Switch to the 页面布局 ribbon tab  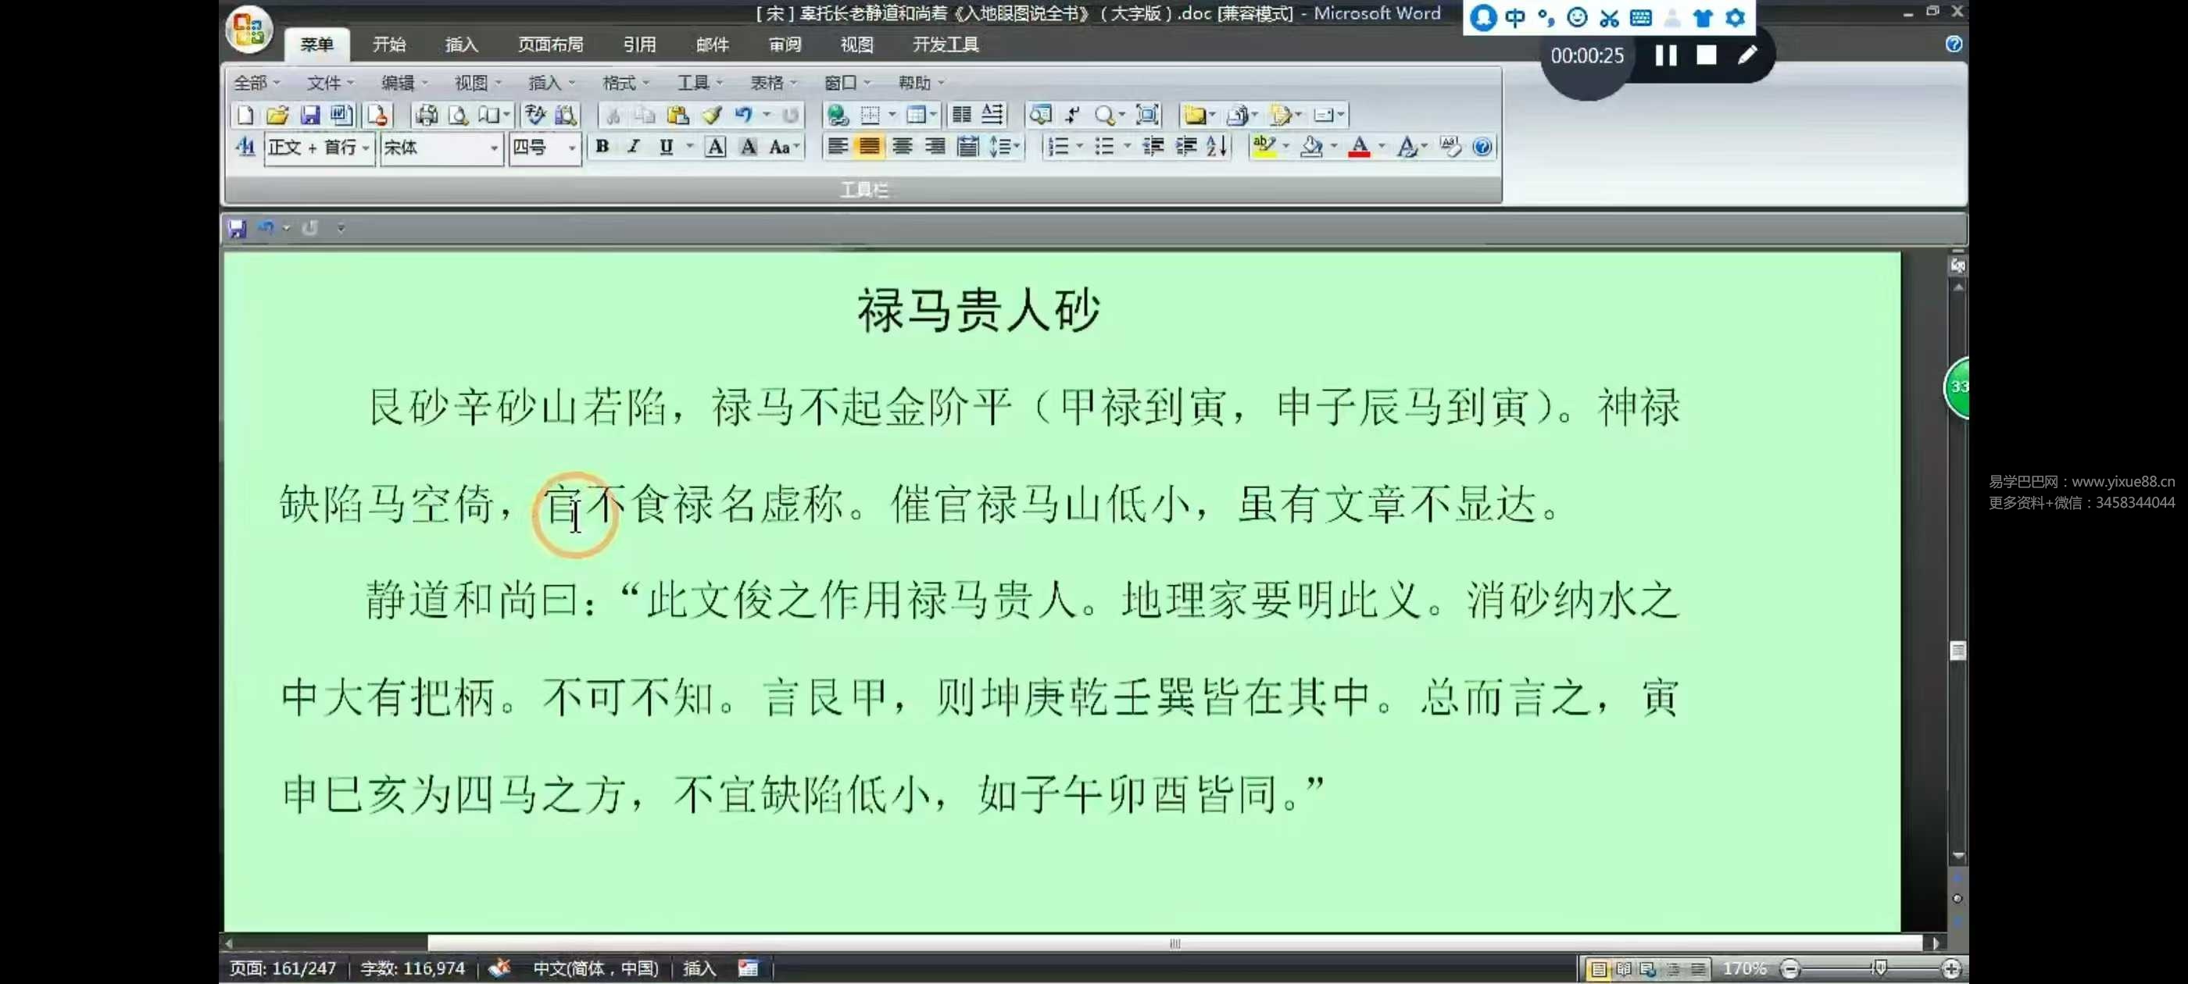point(550,45)
